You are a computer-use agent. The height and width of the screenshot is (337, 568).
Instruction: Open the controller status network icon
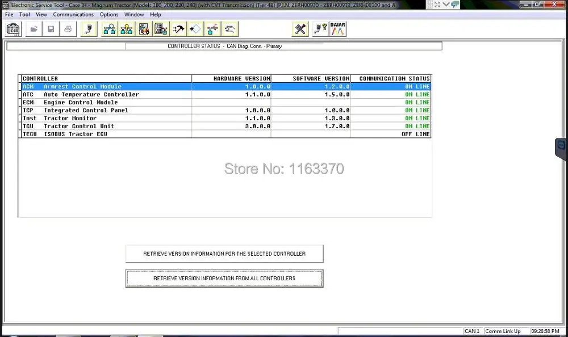[x=110, y=30]
